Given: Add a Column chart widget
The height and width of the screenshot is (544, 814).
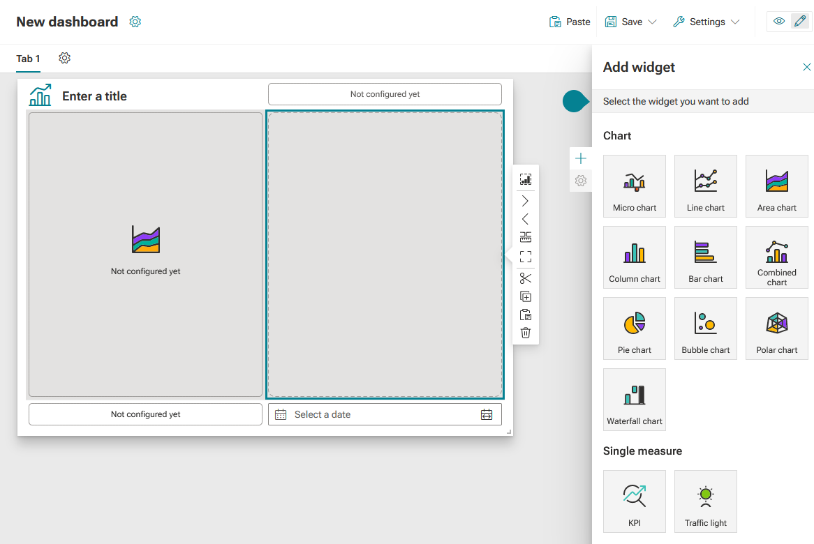Looking at the screenshot, I should point(635,257).
